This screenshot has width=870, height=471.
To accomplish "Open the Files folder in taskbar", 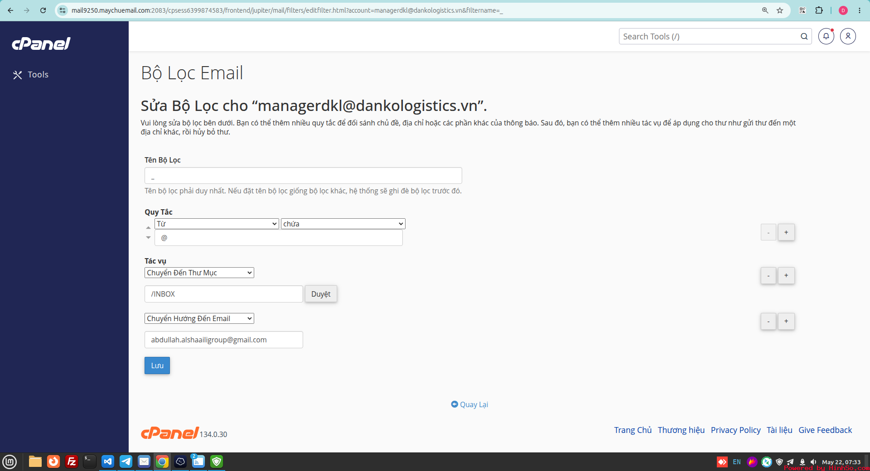I will coord(35,461).
